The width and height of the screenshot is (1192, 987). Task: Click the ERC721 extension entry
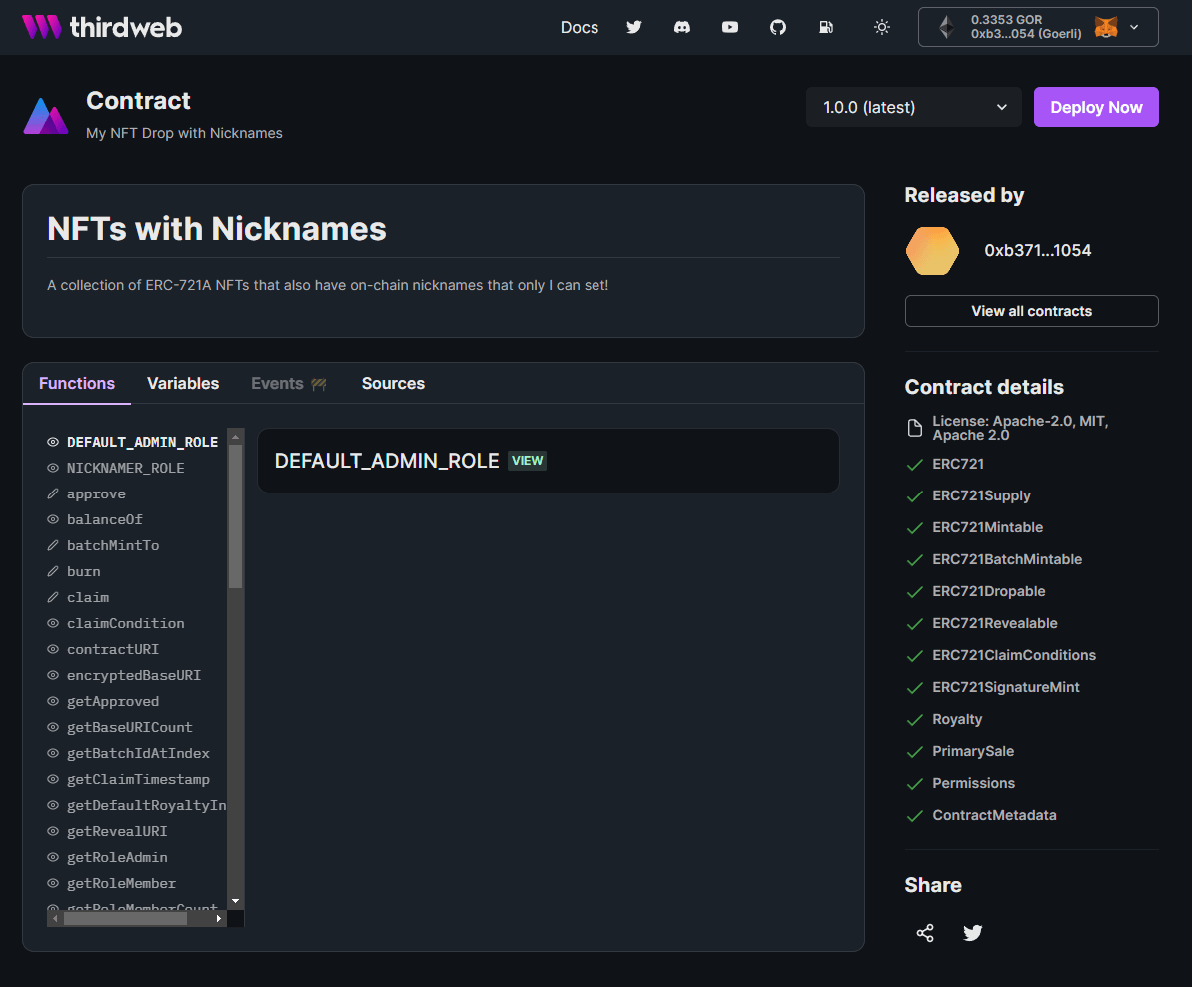point(946,464)
